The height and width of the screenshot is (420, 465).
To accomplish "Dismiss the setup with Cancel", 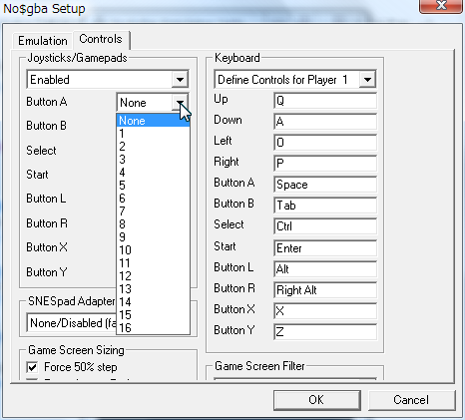I will 411,400.
